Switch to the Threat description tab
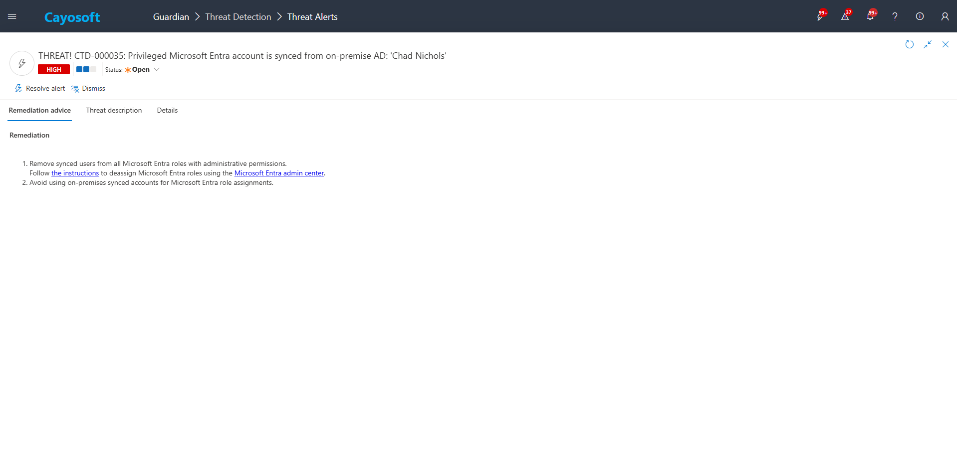The image size is (957, 453). click(114, 110)
